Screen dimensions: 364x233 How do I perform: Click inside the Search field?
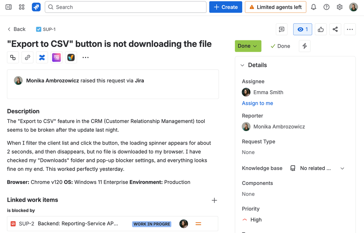(x=126, y=7)
